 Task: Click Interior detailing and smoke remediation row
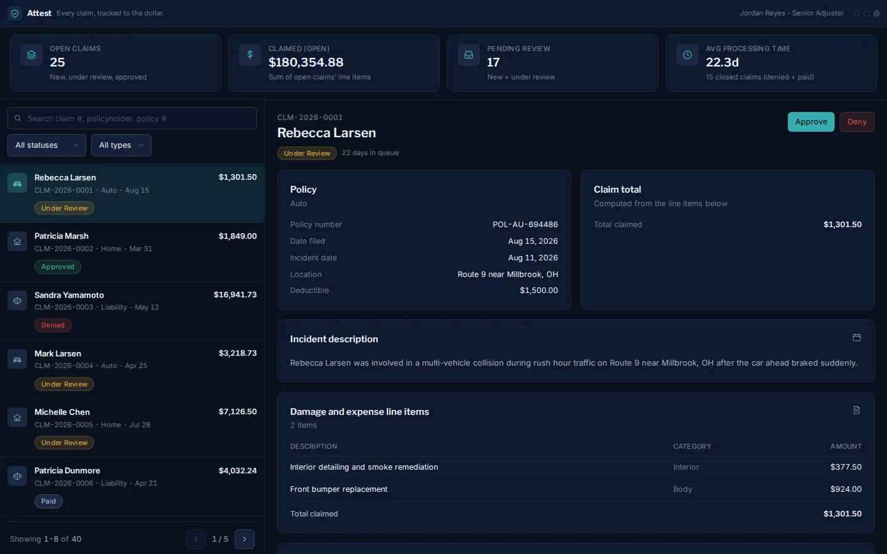576,467
